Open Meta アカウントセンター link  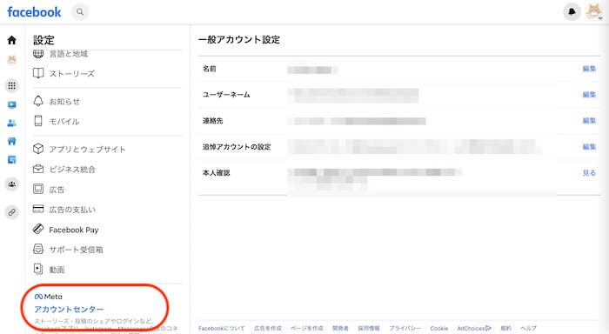pyautogui.click(x=69, y=309)
